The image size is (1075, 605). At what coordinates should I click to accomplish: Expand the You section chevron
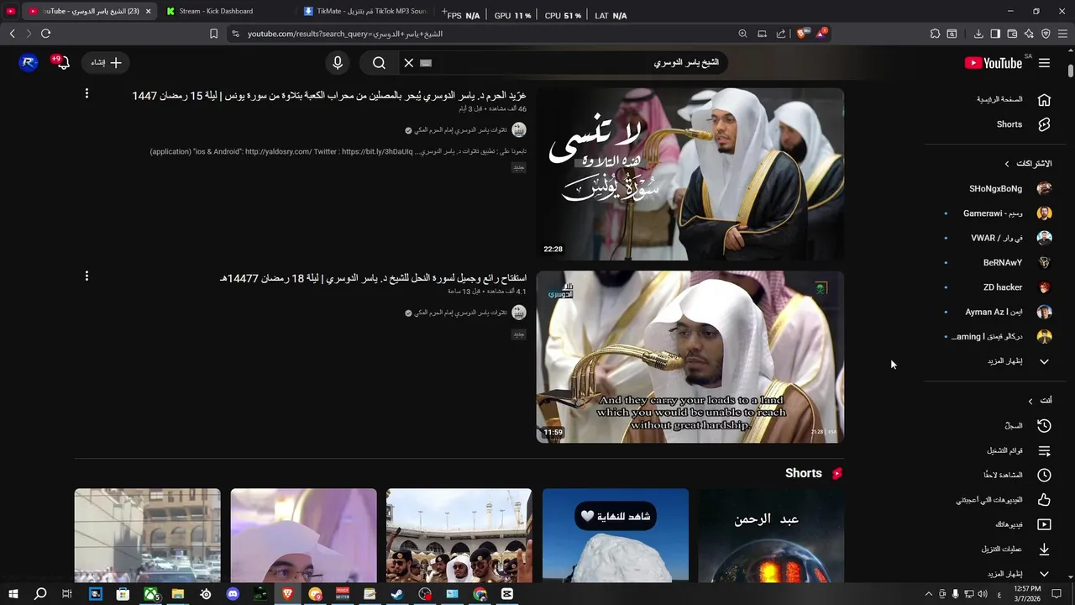pos(1030,401)
